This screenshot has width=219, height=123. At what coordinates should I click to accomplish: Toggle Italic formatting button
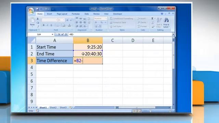pos(47,25)
